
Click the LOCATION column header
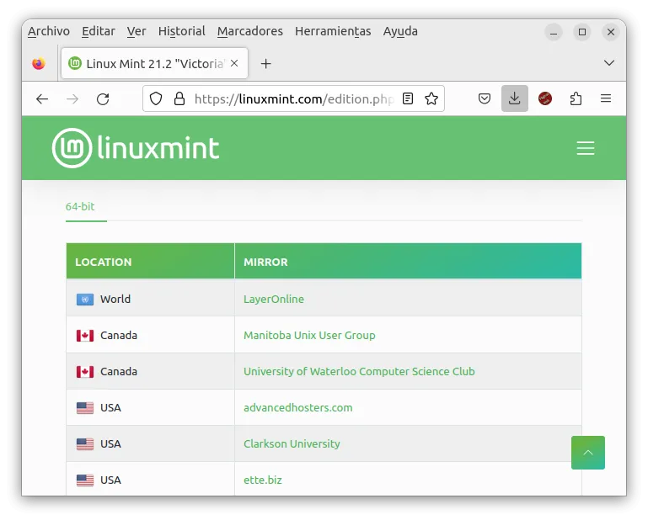(x=150, y=262)
